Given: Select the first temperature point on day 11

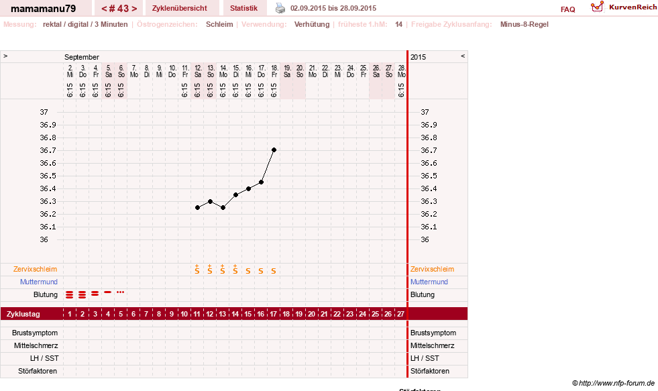Looking at the screenshot, I should [x=198, y=208].
